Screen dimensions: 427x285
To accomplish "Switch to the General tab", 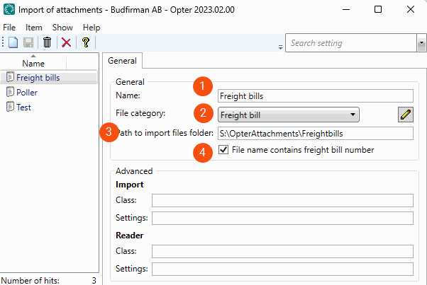I will 123,61.
